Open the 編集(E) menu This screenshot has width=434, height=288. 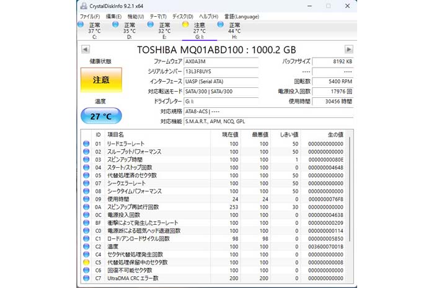tap(113, 17)
